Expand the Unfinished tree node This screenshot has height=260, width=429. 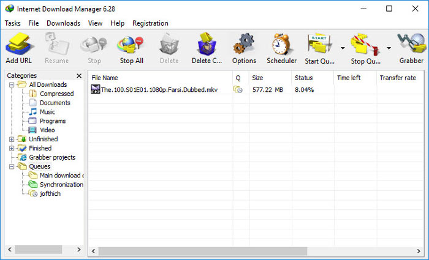12,139
